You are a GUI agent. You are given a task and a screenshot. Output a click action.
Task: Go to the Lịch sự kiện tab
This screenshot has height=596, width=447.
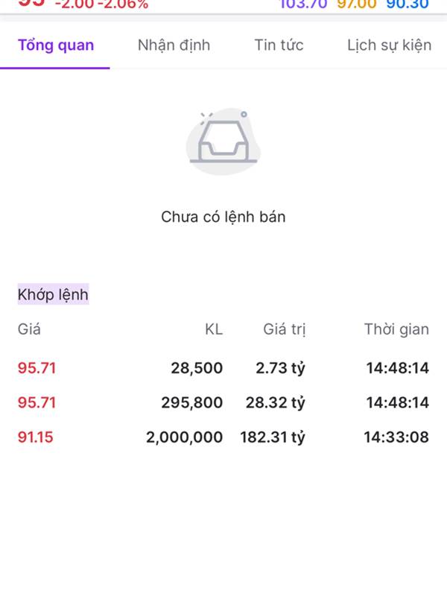click(x=389, y=45)
